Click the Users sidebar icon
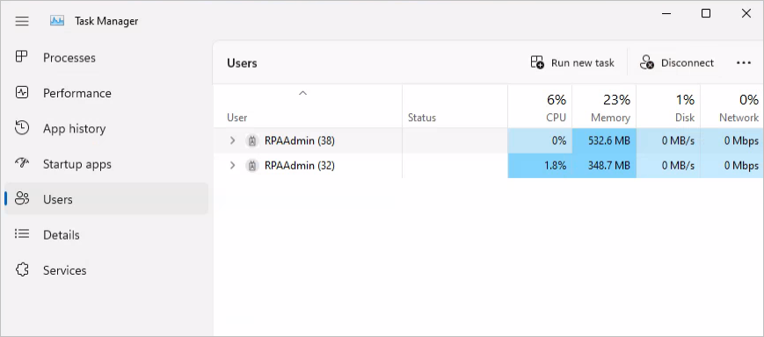764x337 pixels. pyautogui.click(x=22, y=199)
